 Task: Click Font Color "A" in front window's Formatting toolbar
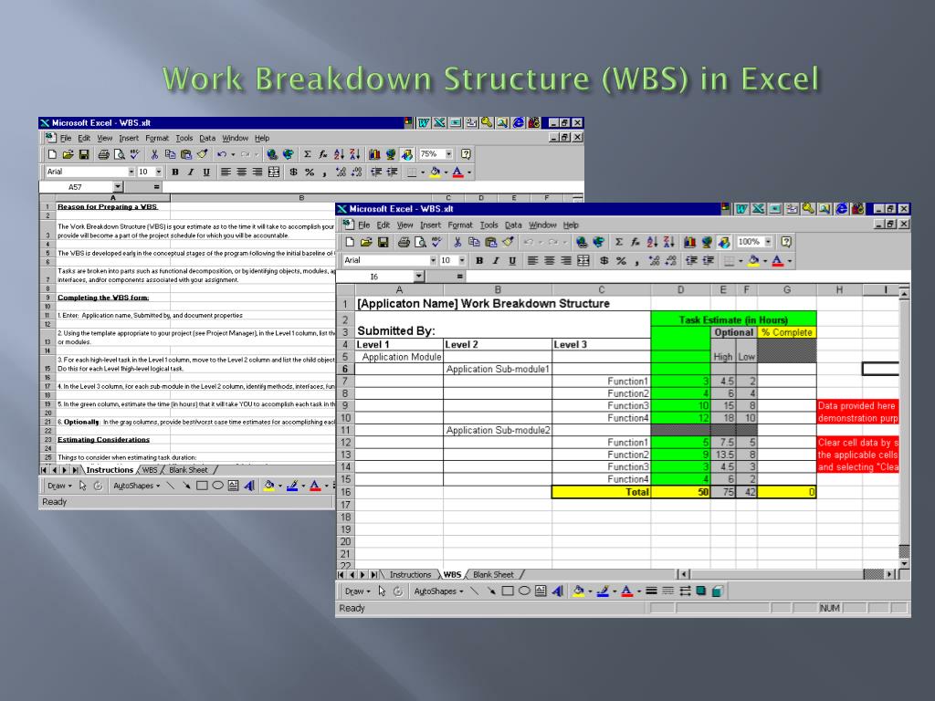pyautogui.click(x=777, y=260)
